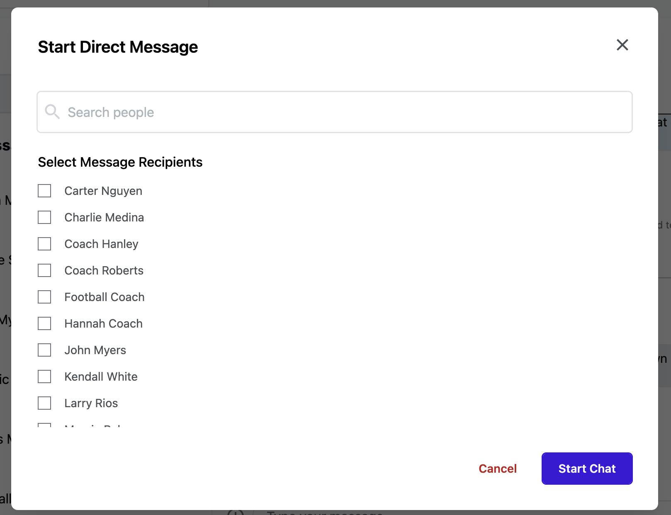671x515 pixels.
Task: Click the Larry Rios name text
Action: 91,403
